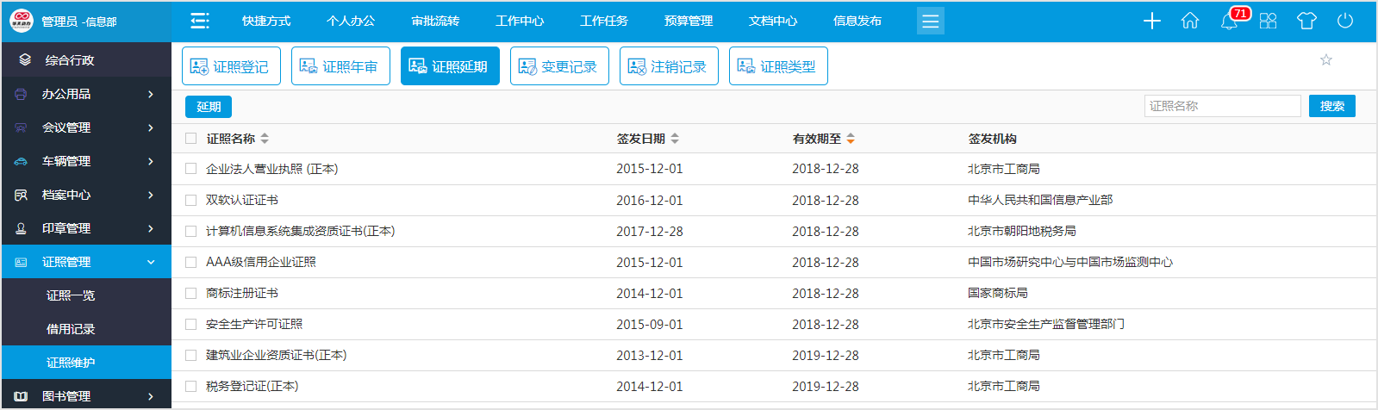Click the 档案中心 sidebar icon
Image resolution: width=1378 pixels, height=410 pixels.
click(x=21, y=195)
